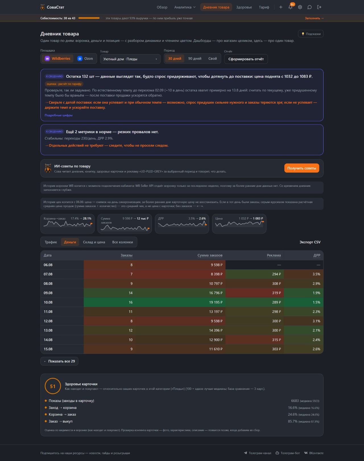The height and width of the screenshot is (461, 364).
Task: Click the Заполнить → link
Action: pos(314,18)
